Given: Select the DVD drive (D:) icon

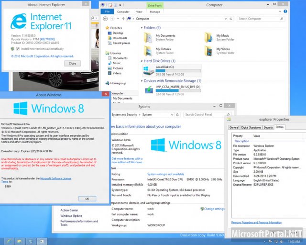Looking at the screenshot, I should pyautogui.click(x=149, y=90).
